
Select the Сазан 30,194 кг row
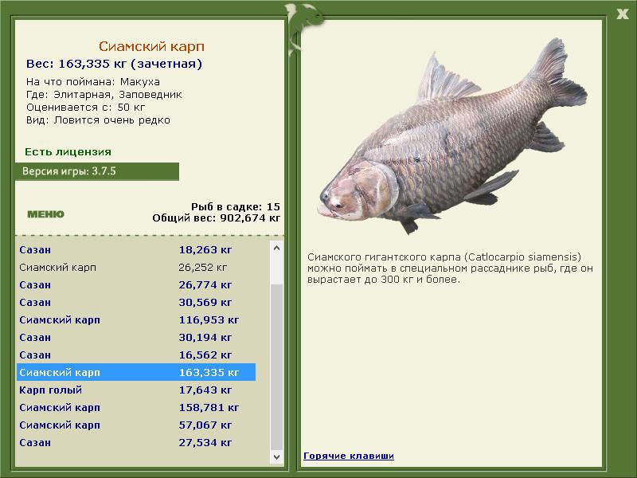click(136, 337)
